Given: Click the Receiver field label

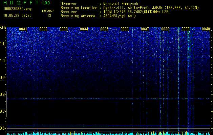Looking at the screenshot, I should (x=69, y=12).
